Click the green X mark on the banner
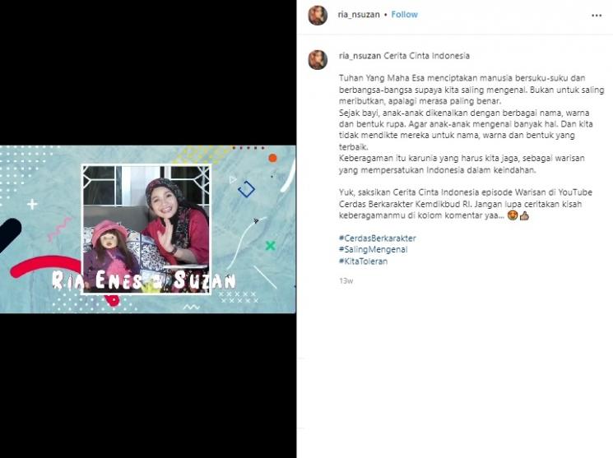The height and width of the screenshot is (458, 613). (x=270, y=245)
